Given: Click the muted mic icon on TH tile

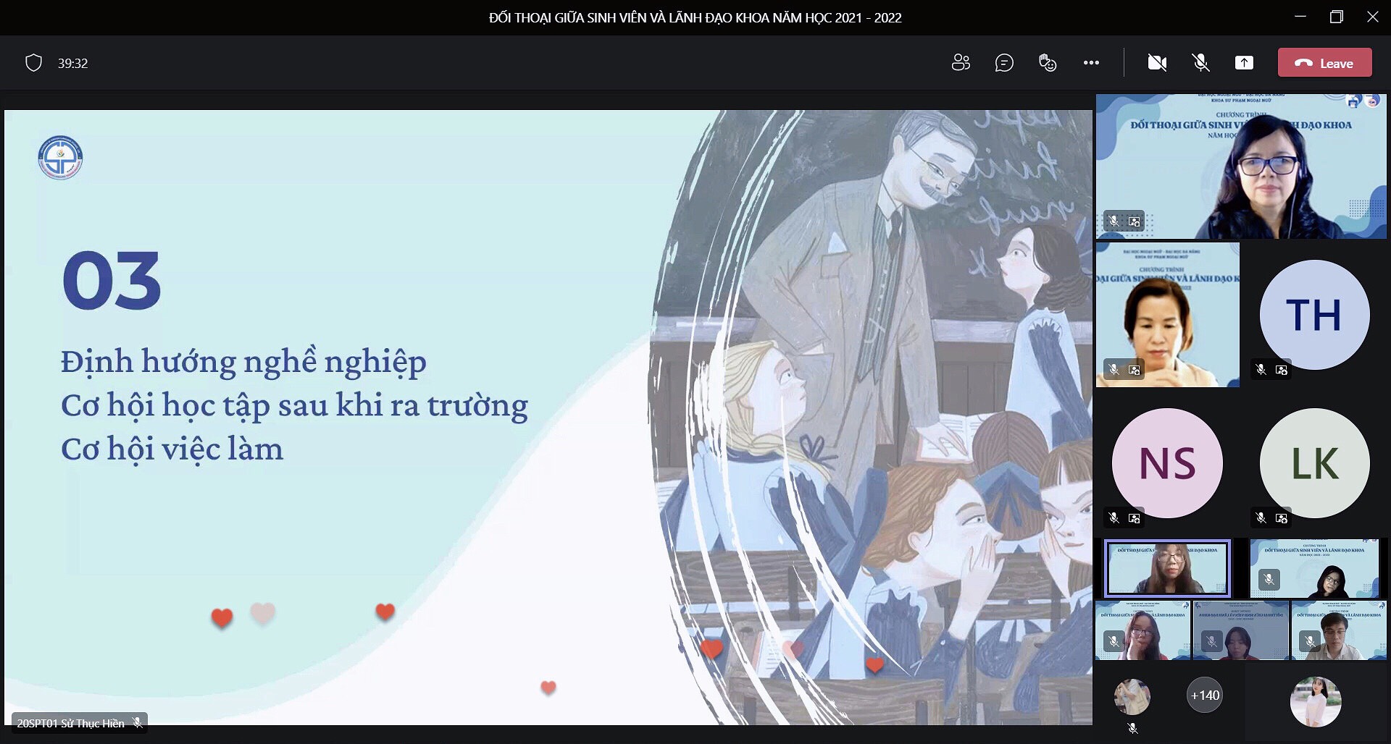Looking at the screenshot, I should [1261, 370].
